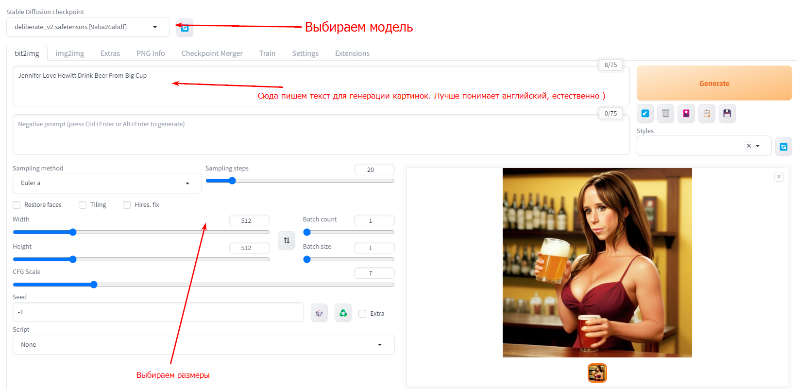Toggle the Tiling checkbox
The height and width of the screenshot is (389, 797).
click(x=83, y=205)
